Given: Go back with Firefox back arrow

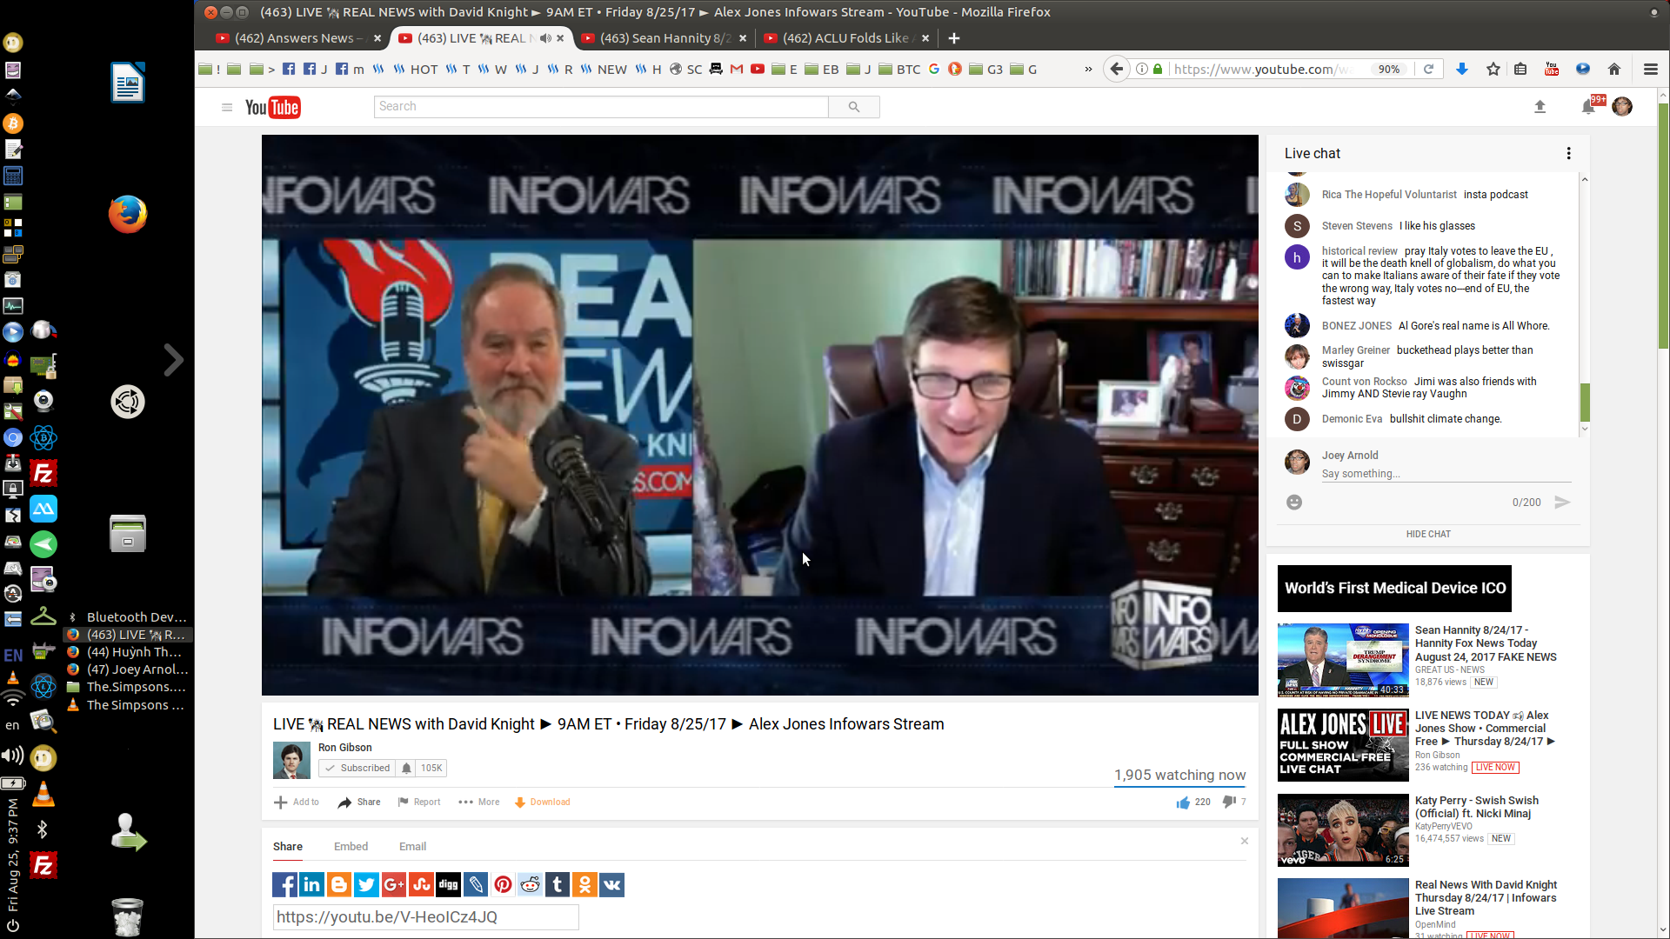Looking at the screenshot, I should 1117,69.
